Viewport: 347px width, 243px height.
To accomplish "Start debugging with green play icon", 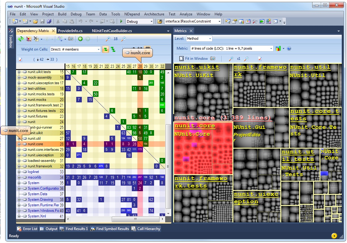I will pyautogui.click(x=121, y=21).
